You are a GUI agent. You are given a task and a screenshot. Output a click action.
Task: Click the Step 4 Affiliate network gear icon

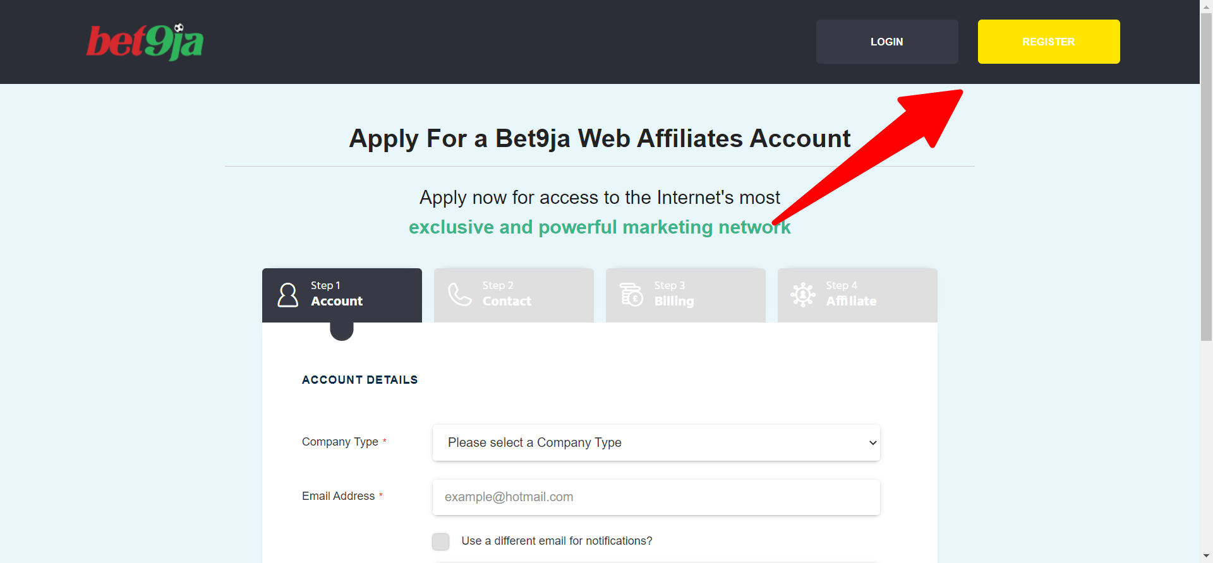click(x=803, y=294)
